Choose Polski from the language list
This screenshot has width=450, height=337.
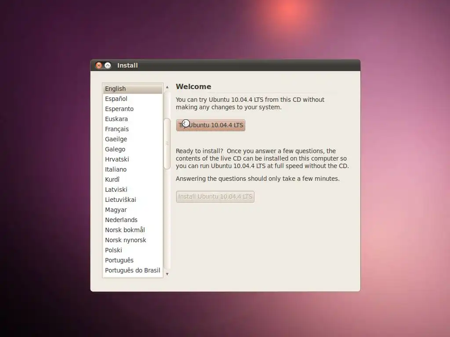coord(133,250)
